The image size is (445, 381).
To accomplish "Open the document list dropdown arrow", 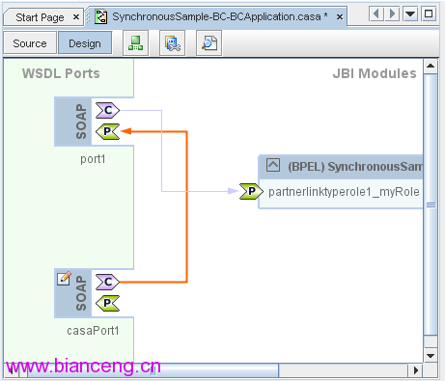I will (x=410, y=14).
